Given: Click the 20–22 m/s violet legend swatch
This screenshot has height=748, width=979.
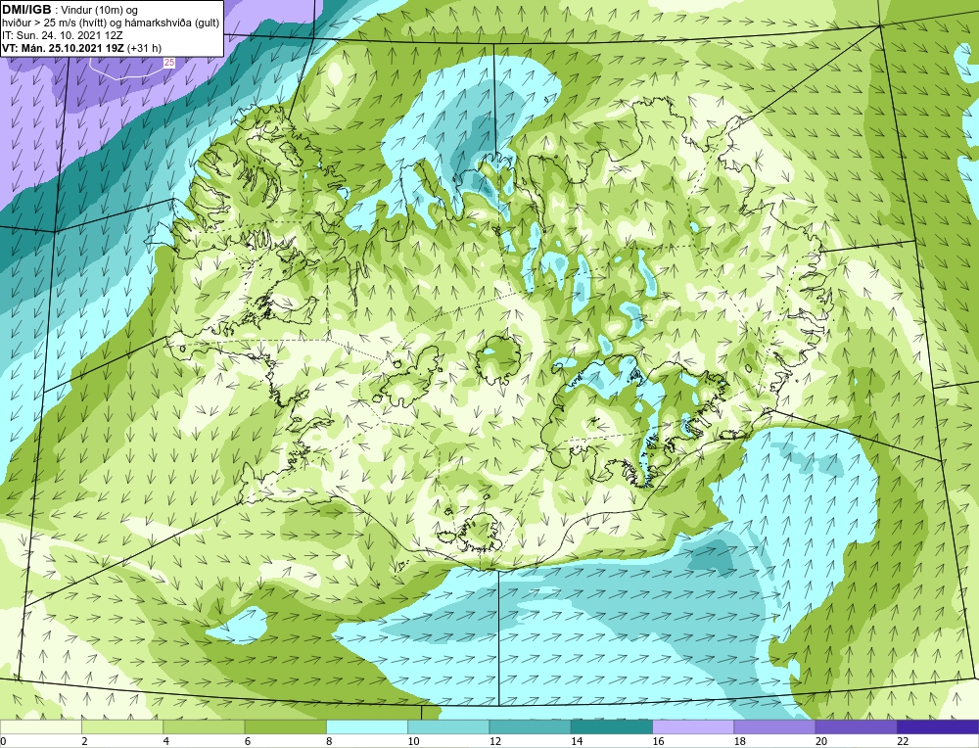Looking at the screenshot, I should 857,727.
